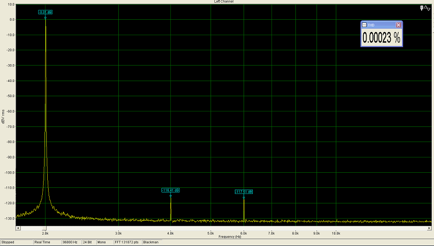Click the frequency scrollbar thumb near 2.0k

tap(45, 228)
